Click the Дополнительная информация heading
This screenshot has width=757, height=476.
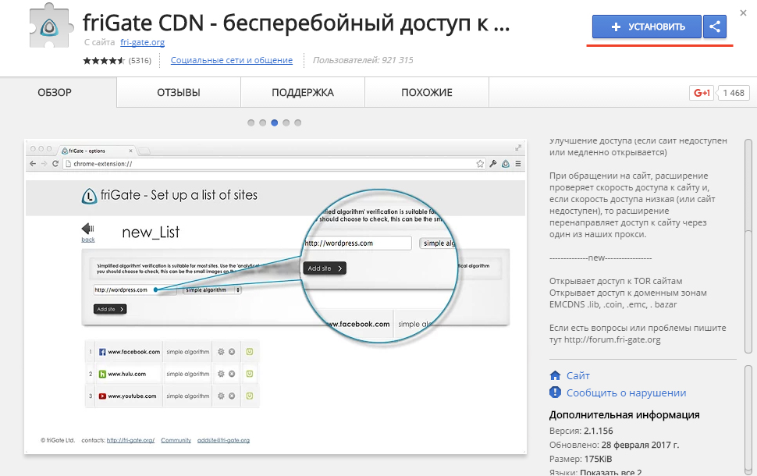[x=624, y=414]
